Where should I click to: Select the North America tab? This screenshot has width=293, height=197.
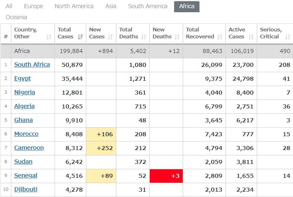click(x=74, y=6)
